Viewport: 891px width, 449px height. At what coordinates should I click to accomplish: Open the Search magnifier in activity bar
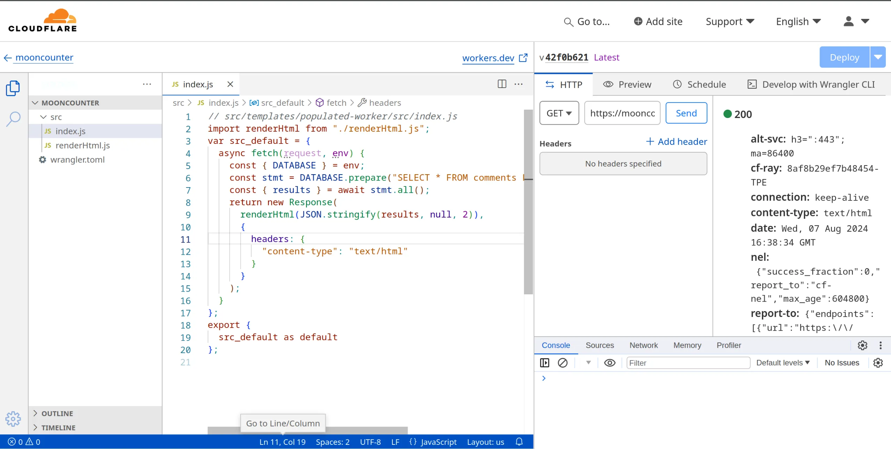click(13, 119)
